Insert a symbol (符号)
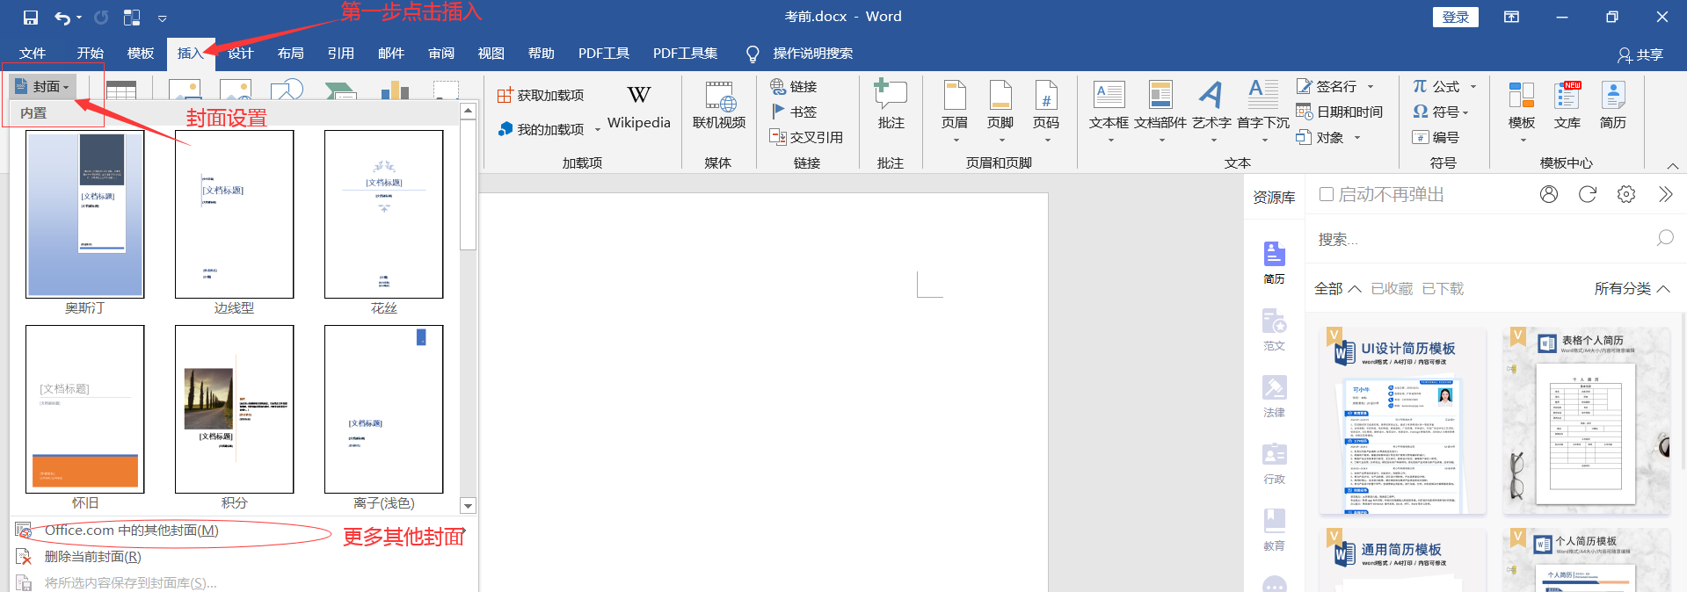1687x592 pixels. coord(1441,112)
